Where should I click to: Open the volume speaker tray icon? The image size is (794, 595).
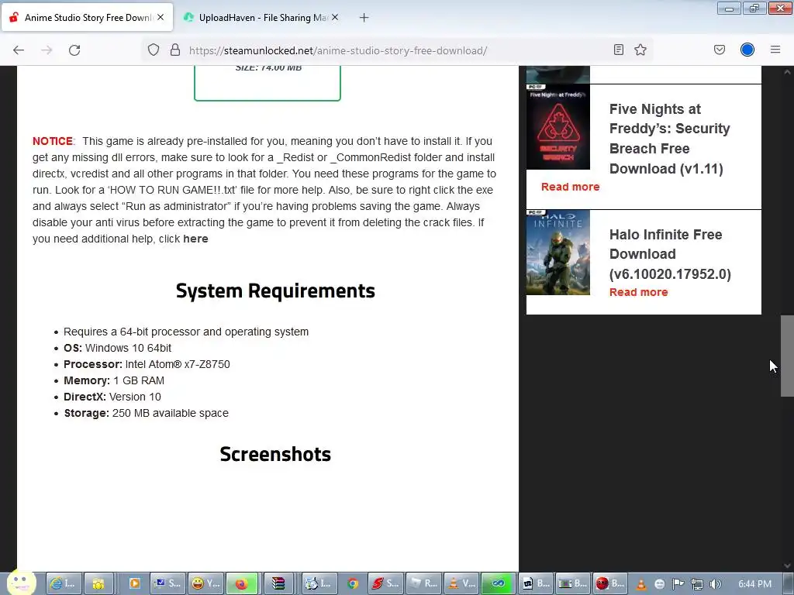coord(715,584)
